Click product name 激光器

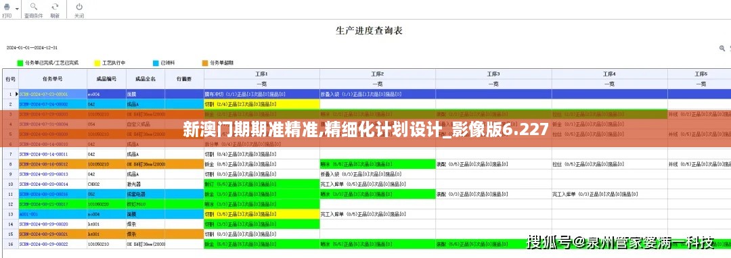pos(146,184)
